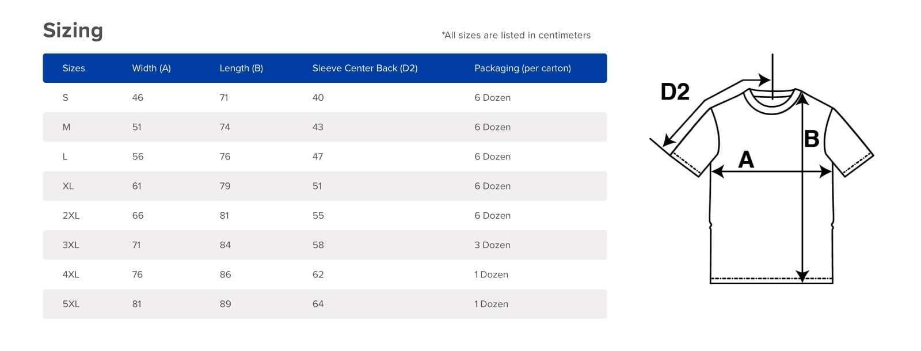Click the B length label on diagram
This screenshot has width=921, height=351.
(811, 139)
